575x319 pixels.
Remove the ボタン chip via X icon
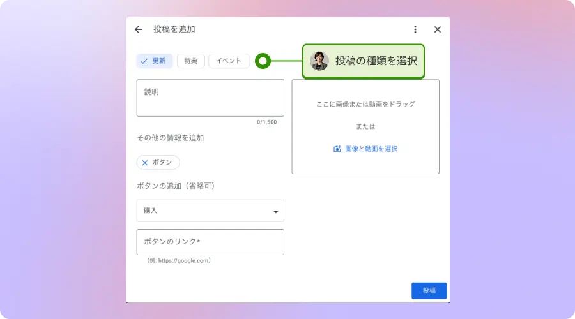[145, 163]
